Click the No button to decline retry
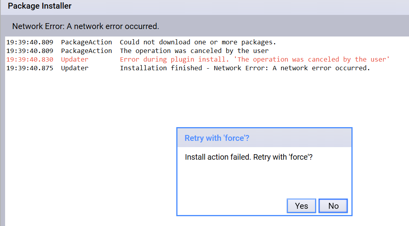This screenshot has height=226, width=409. click(333, 206)
